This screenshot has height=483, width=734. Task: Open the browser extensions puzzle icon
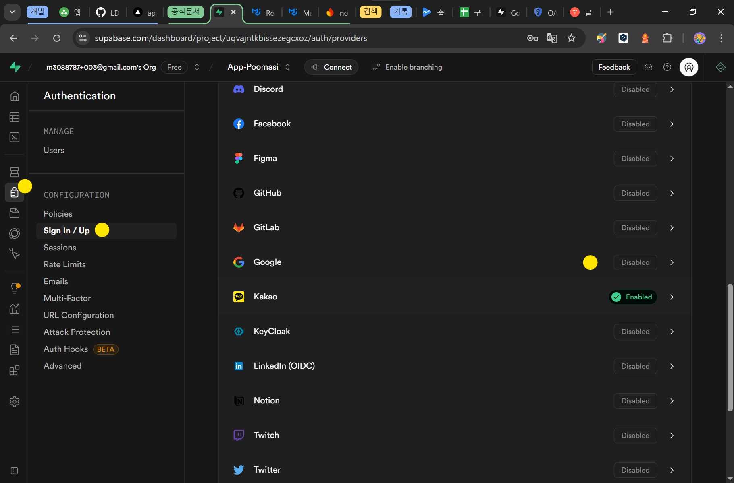click(667, 38)
